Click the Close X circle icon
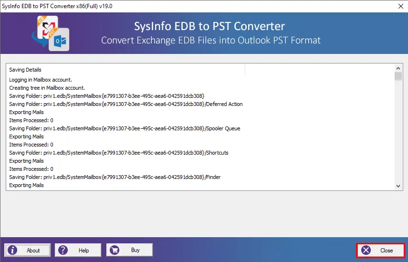This screenshot has height=262, width=408. click(366, 250)
